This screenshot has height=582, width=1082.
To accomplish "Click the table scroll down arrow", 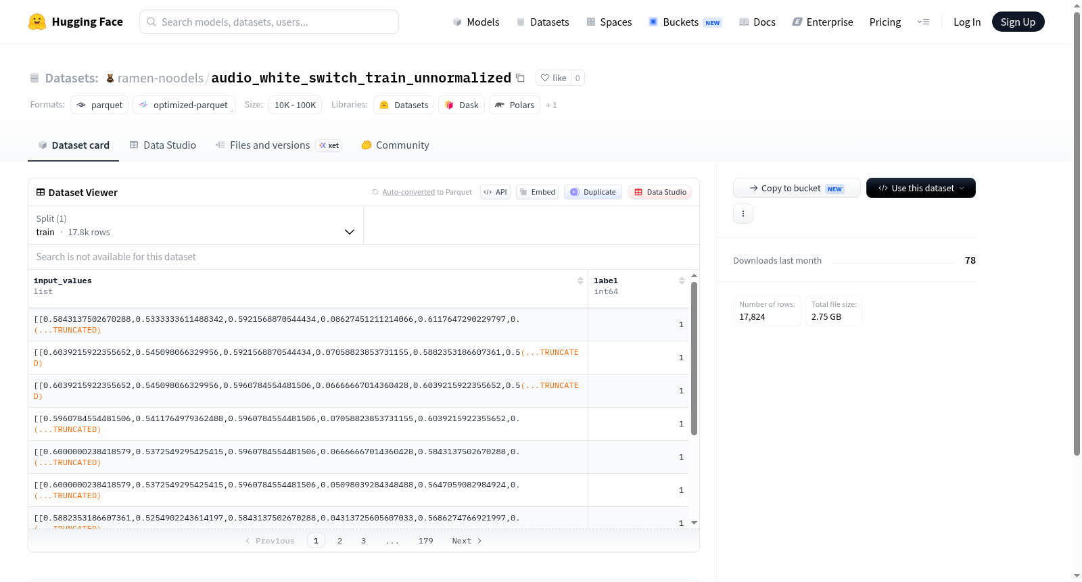I will pos(694,523).
